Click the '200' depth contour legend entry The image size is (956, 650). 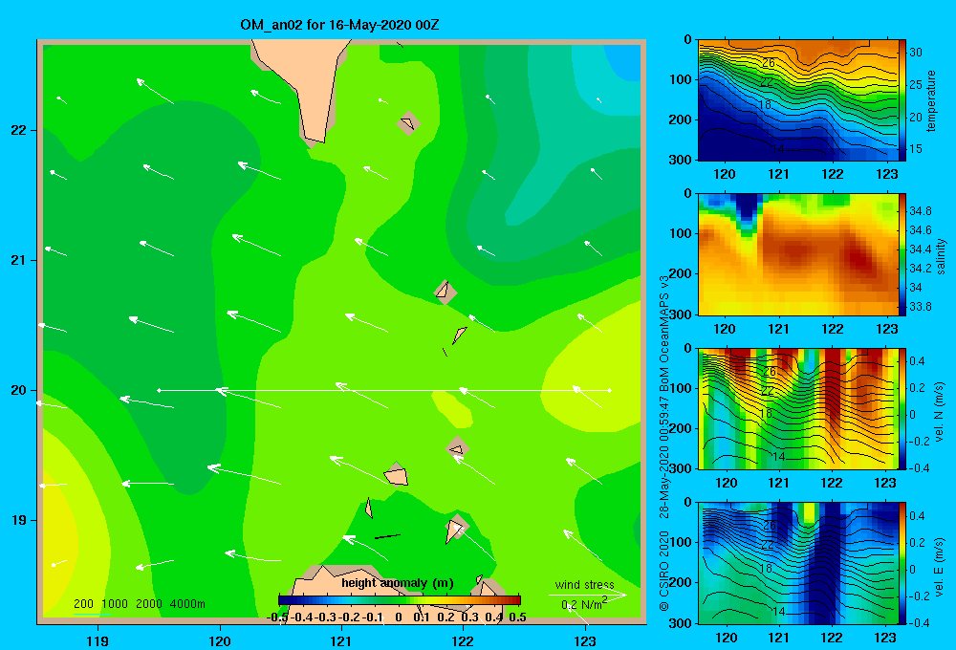coord(83,604)
